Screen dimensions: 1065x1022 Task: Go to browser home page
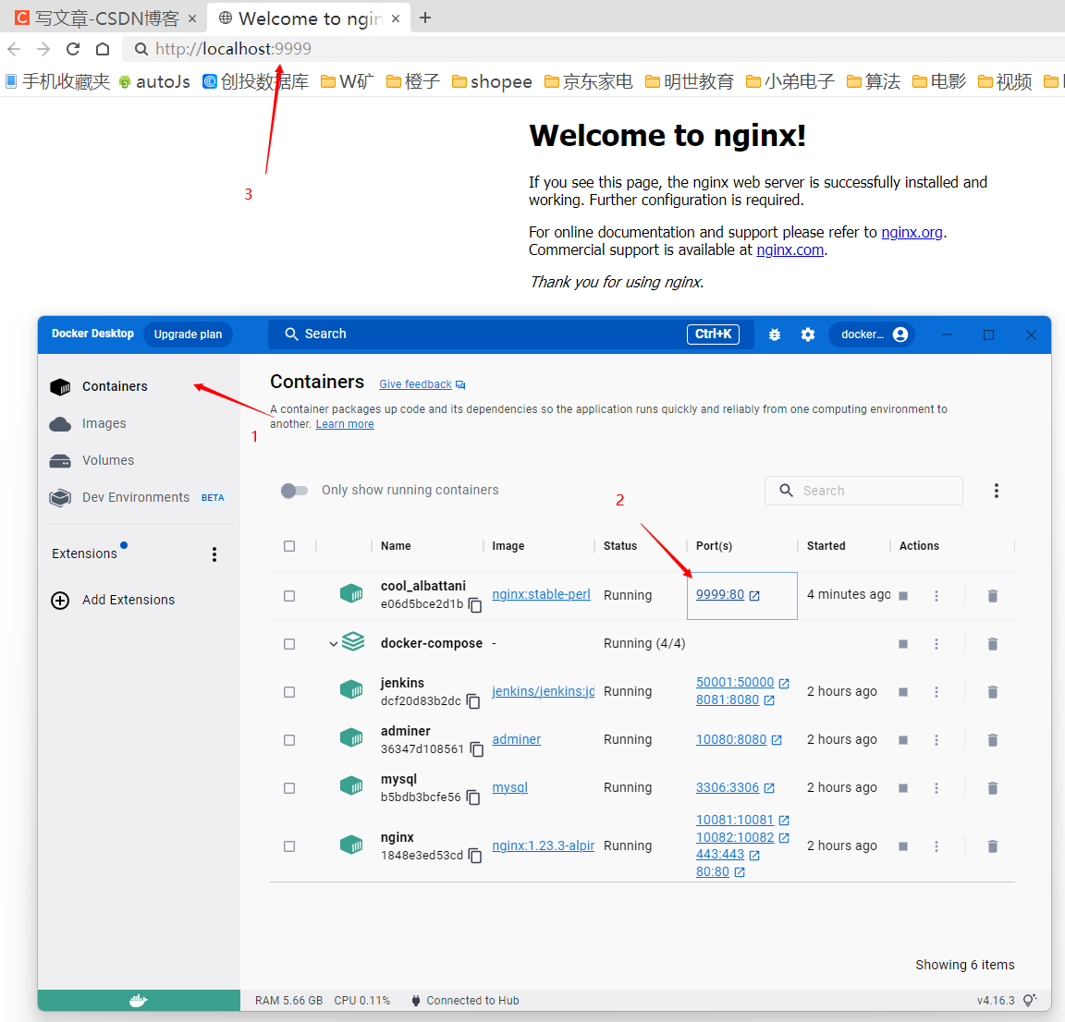point(103,49)
